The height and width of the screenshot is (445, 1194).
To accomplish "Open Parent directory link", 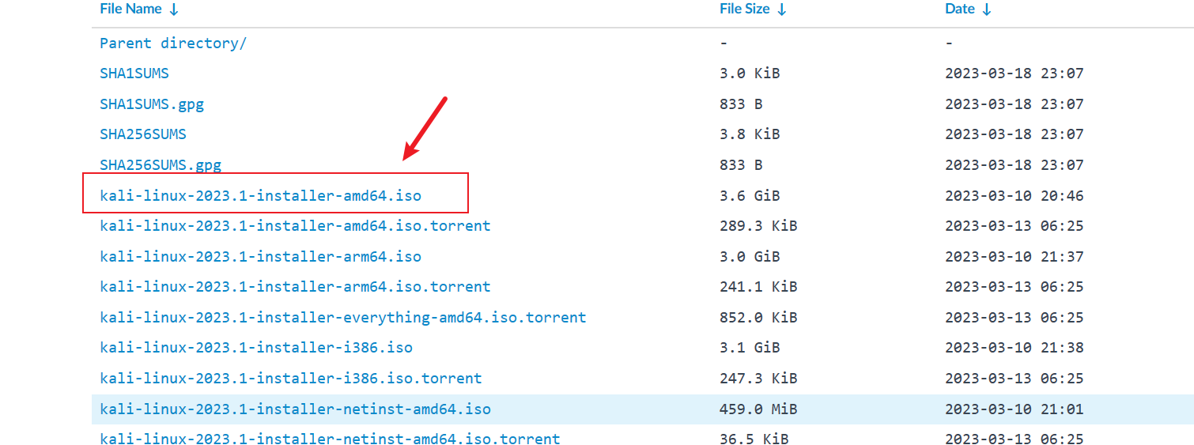I will tap(173, 43).
